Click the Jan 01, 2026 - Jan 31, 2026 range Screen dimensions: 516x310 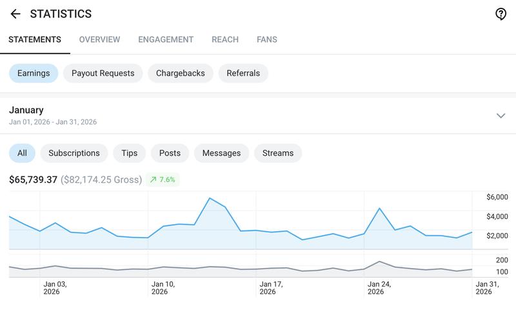coord(53,122)
